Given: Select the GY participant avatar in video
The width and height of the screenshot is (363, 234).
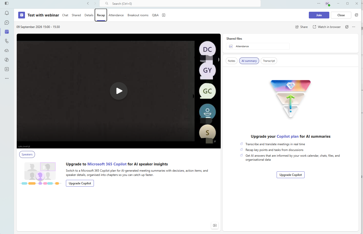Looking at the screenshot, I should click(207, 70).
